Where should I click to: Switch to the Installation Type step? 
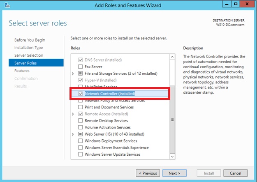(x=29, y=48)
